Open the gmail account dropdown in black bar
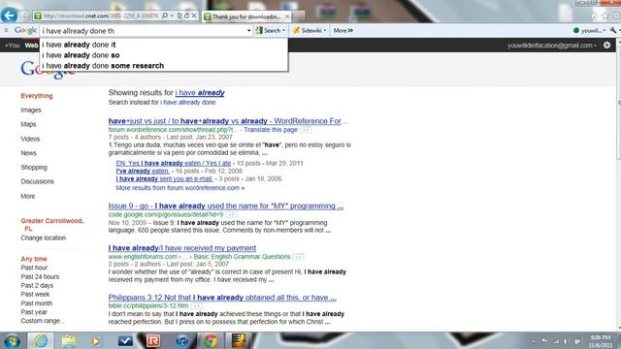Viewport: 621px width, 349px height. tap(552, 46)
